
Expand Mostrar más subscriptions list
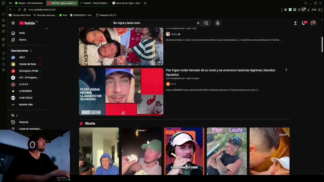[x=27, y=104]
